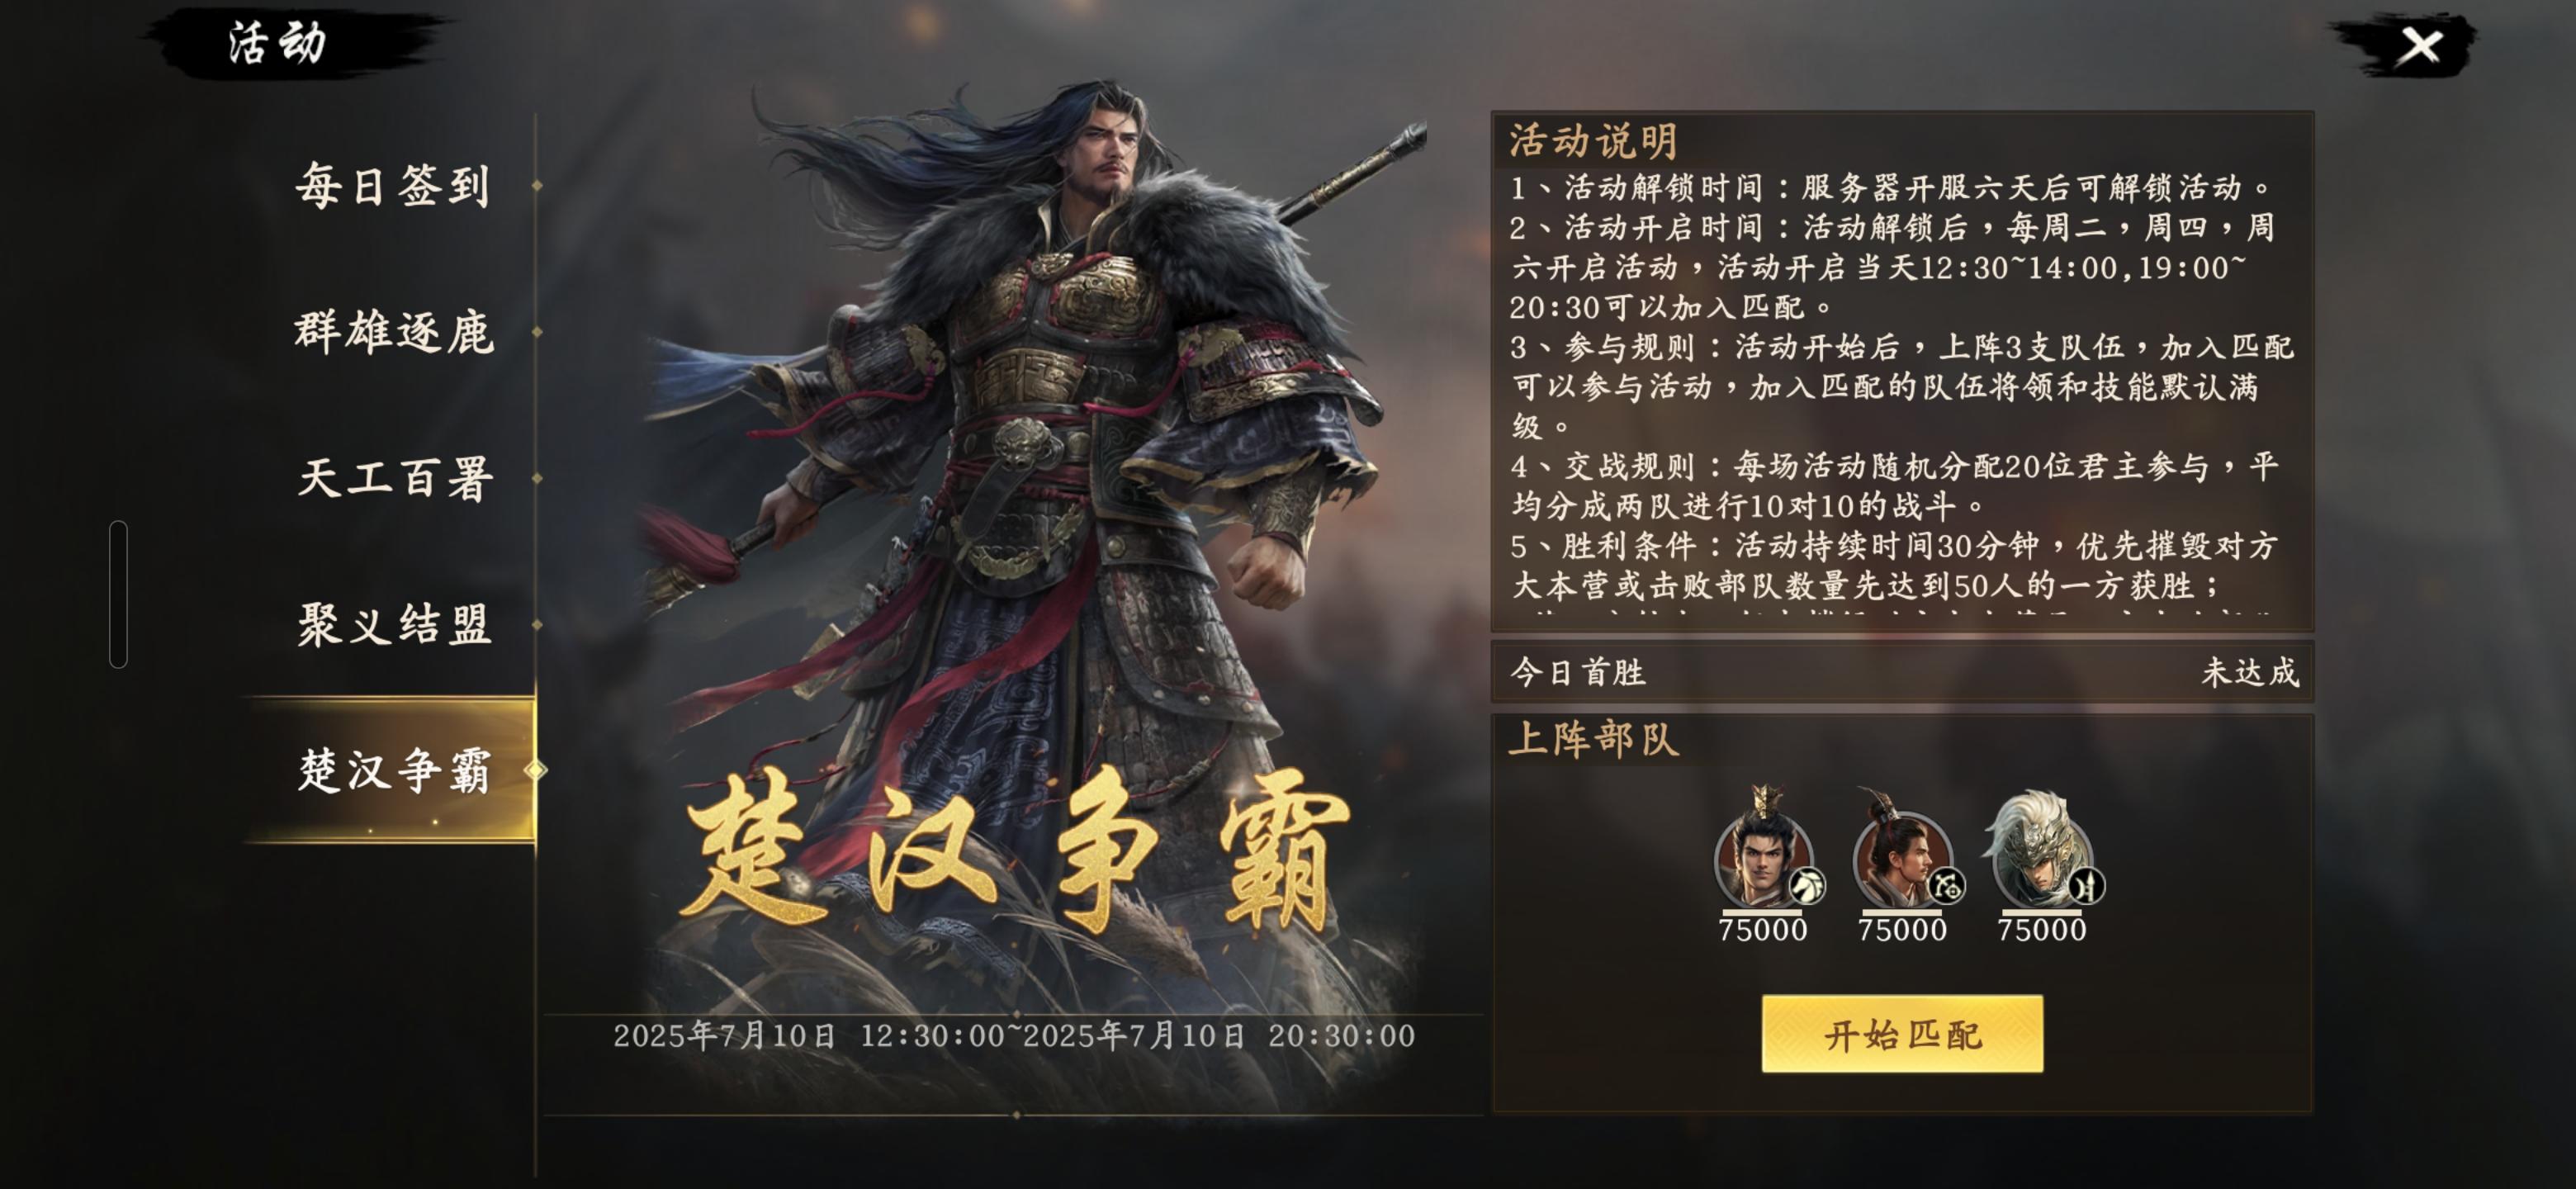Viewport: 2576px width, 1189px height.
Task: Click the 开始匹配 start matching button
Action: click(x=1902, y=1034)
